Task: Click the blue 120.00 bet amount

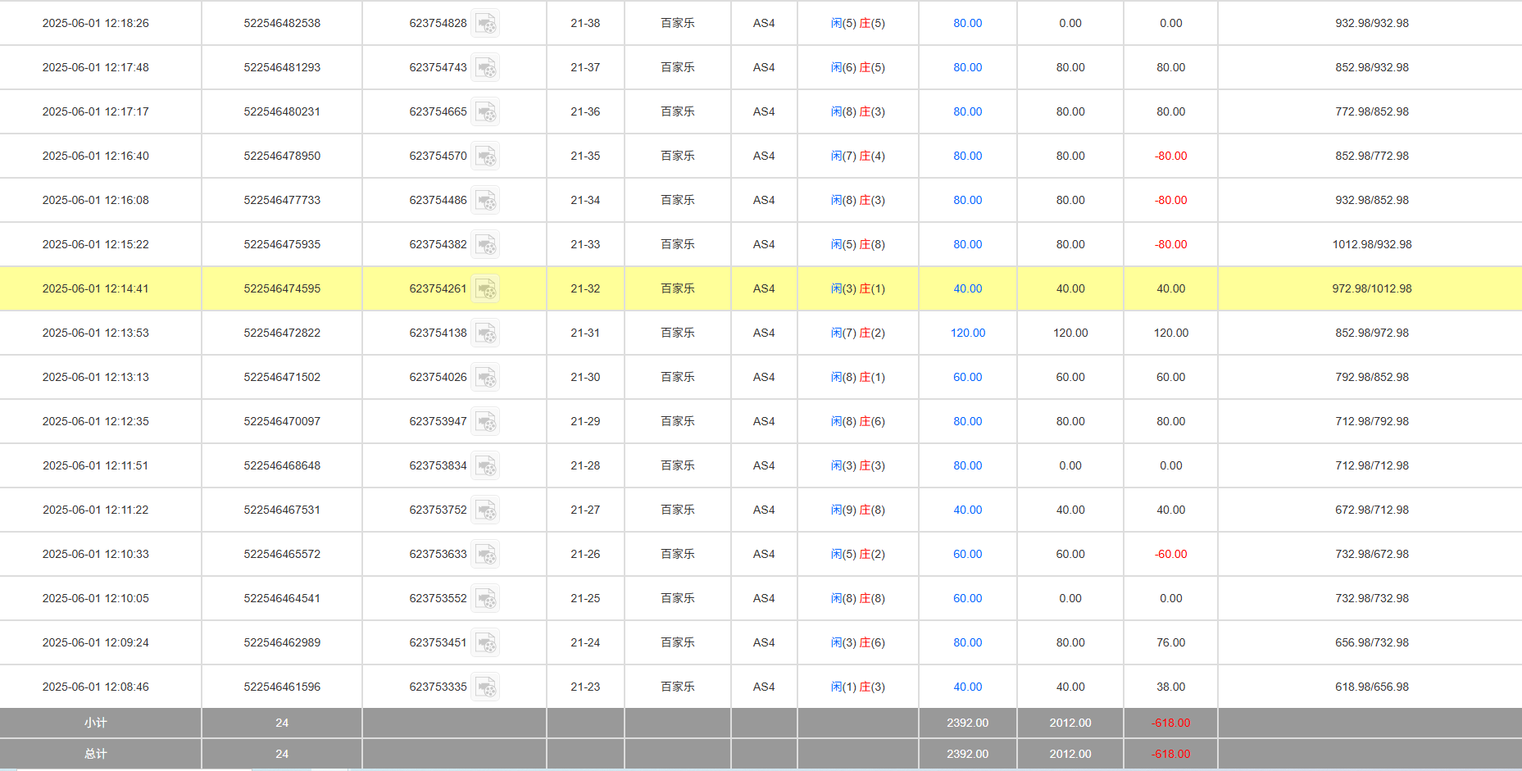Action: point(967,333)
